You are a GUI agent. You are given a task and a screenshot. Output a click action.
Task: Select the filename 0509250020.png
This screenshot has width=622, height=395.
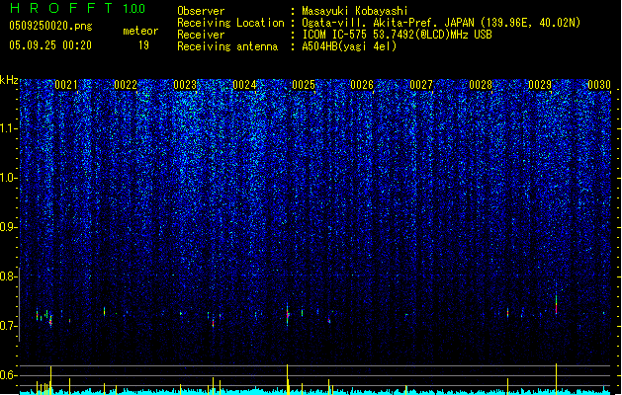coord(50,26)
